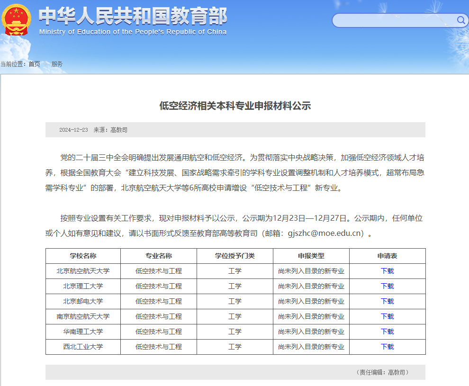Click the search magnifier icon
Screen dimensions: 469x386
point(460,20)
